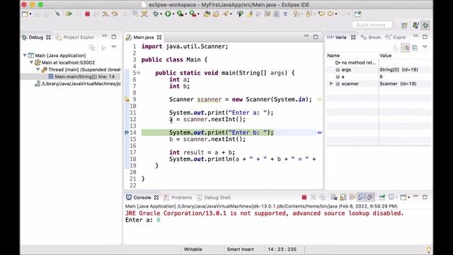Screen dimensions: 453x255
Task: Click the Console Terminate red square
Action: (x=304, y=198)
